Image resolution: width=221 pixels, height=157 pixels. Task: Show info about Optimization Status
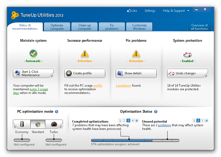tap(156, 112)
